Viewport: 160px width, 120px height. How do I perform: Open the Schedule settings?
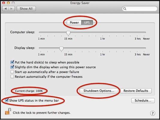tap(143, 100)
